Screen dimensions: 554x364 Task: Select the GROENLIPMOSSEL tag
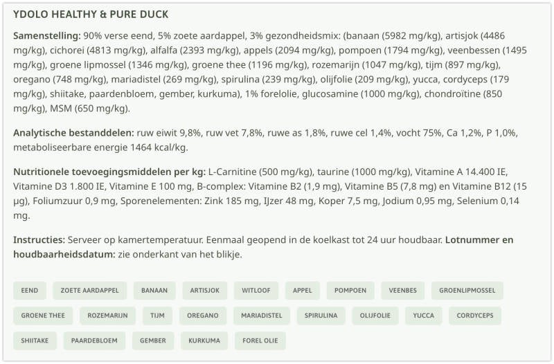(x=467, y=291)
